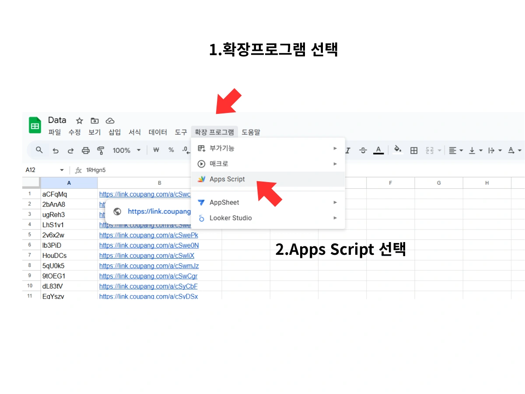Select Apps Script from the Extensions menu
Screen dimensions: 525x394
(227, 179)
